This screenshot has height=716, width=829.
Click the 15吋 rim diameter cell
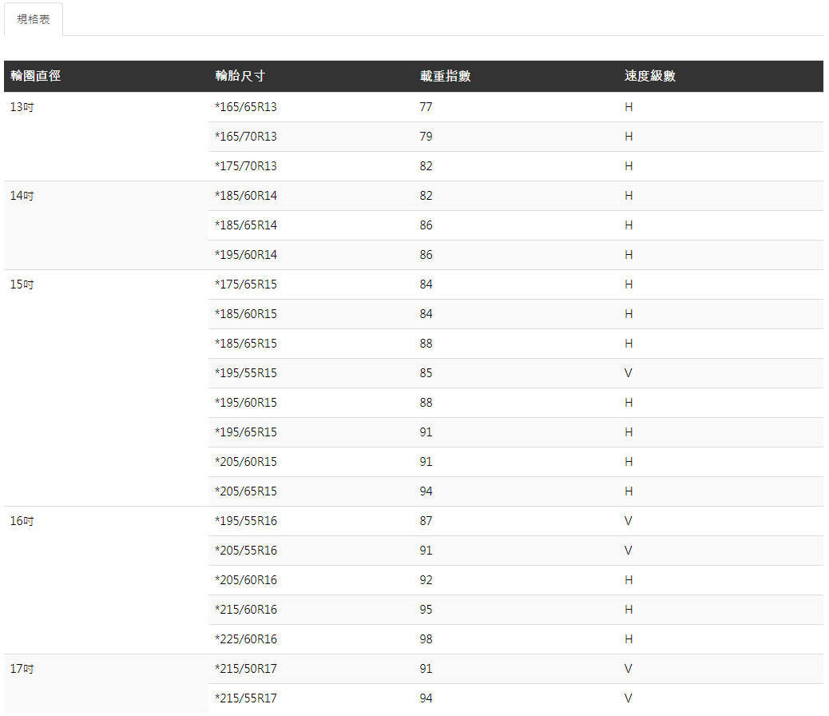click(x=22, y=284)
